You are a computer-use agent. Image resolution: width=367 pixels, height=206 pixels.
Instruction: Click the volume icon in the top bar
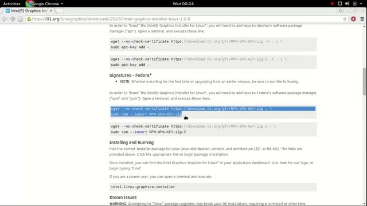coord(347,3)
